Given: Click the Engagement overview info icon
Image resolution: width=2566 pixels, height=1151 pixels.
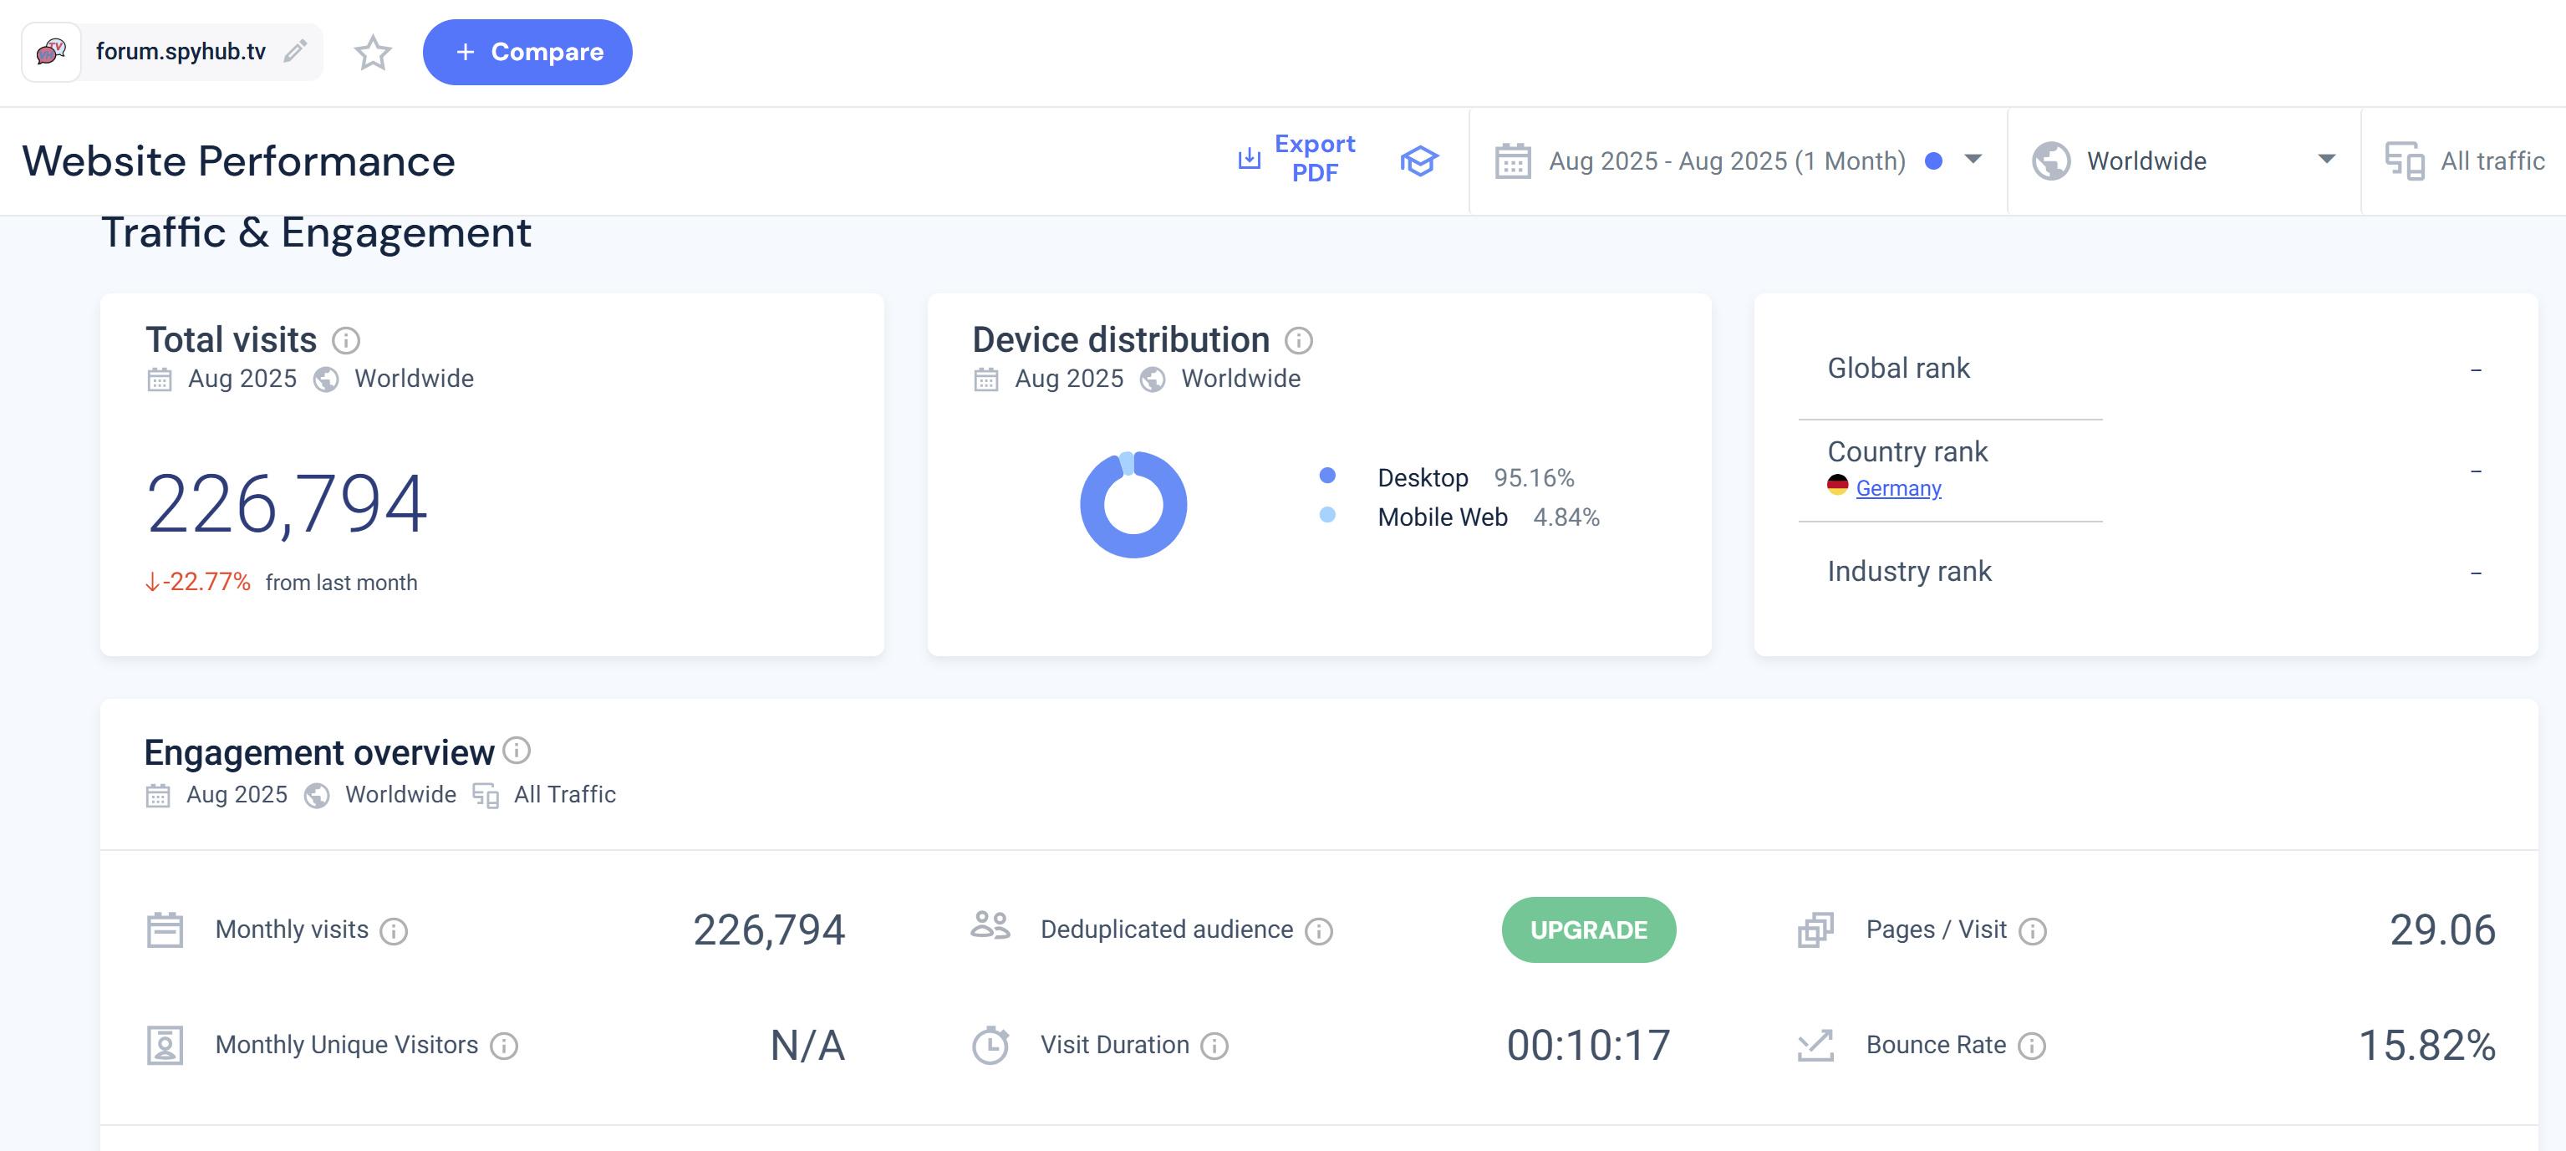Looking at the screenshot, I should [x=516, y=751].
